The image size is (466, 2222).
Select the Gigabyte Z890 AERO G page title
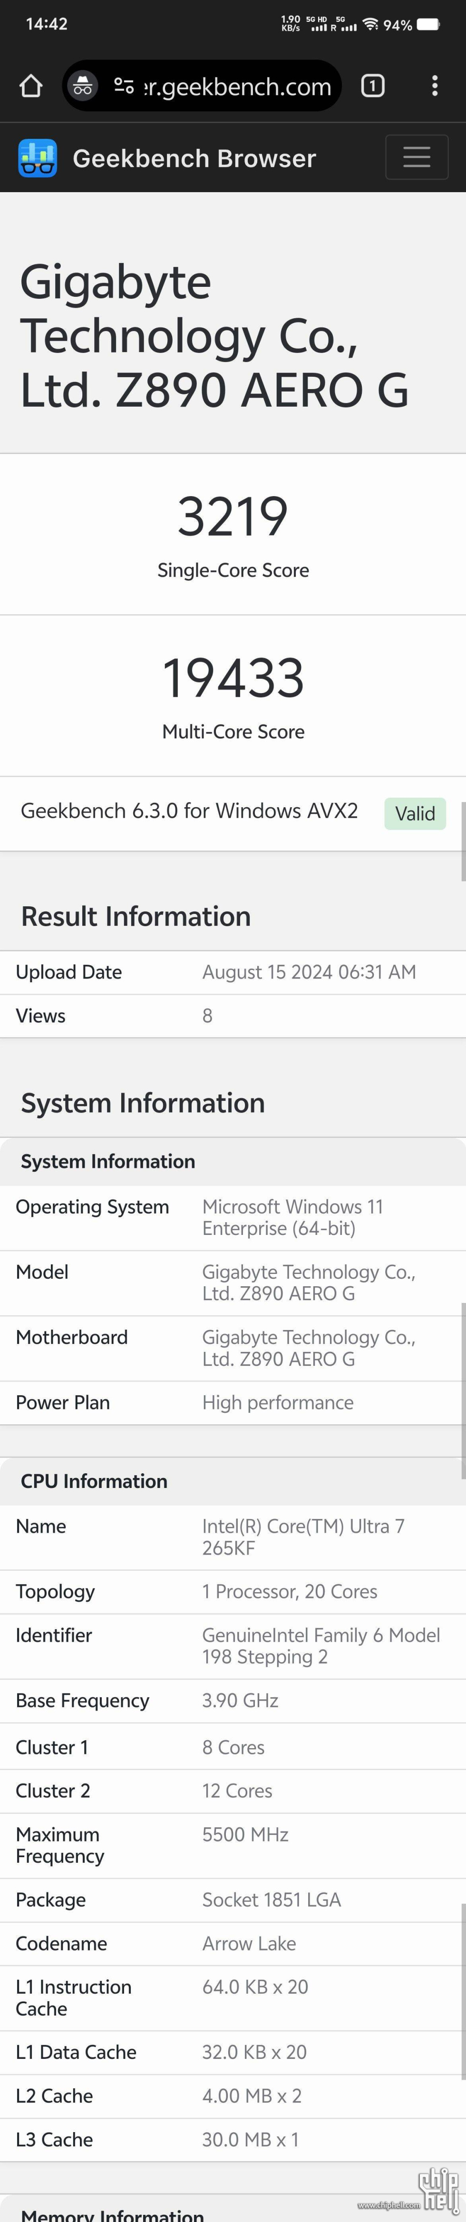coord(214,335)
